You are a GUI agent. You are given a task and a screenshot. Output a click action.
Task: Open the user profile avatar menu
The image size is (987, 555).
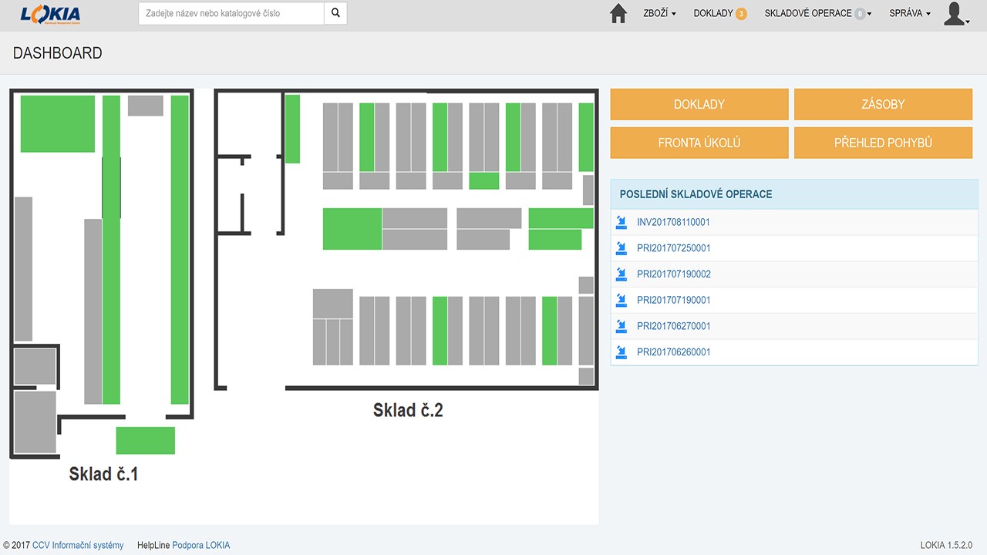click(x=956, y=14)
